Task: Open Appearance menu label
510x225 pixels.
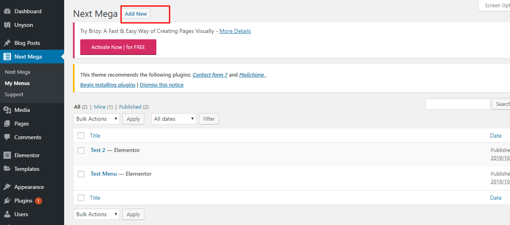Action: click(x=29, y=187)
